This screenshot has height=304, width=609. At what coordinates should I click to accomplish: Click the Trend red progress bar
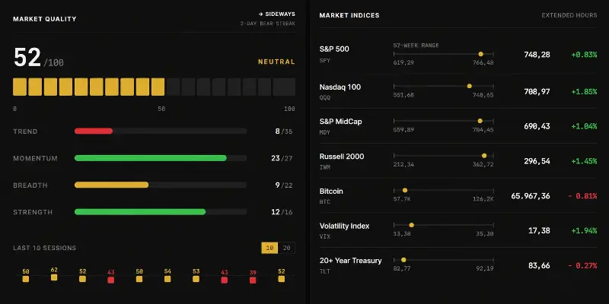tap(94, 131)
